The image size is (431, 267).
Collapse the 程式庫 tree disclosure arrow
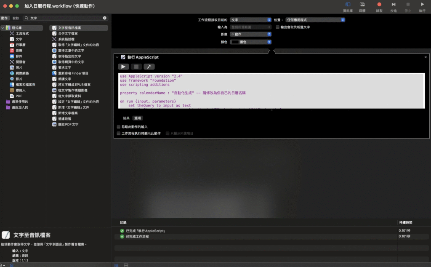pos(3,28)
